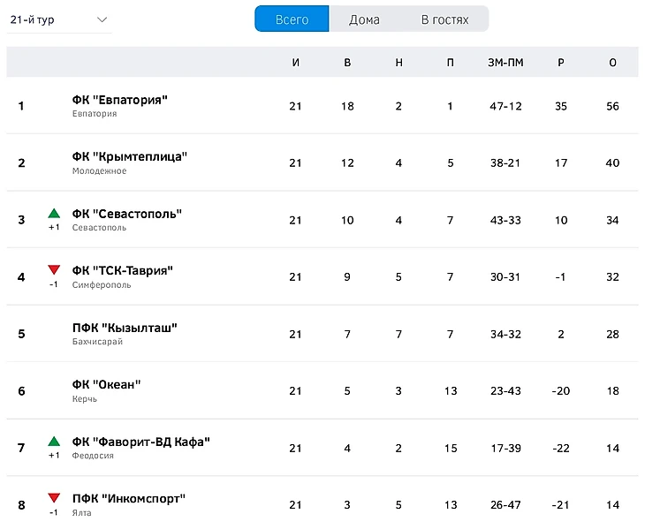Viewport: 645px width, 529px height.
Task: Click the Р goal difference column header
Action: click(561, 62)
